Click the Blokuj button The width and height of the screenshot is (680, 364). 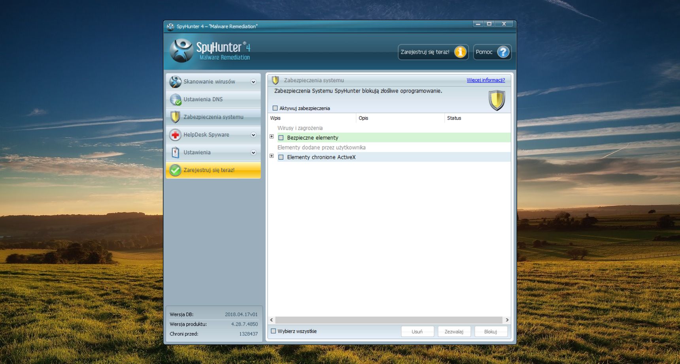tap(491, 332)
